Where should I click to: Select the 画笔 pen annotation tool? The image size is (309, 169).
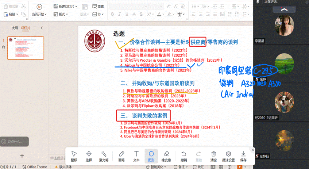click(121, 156)
